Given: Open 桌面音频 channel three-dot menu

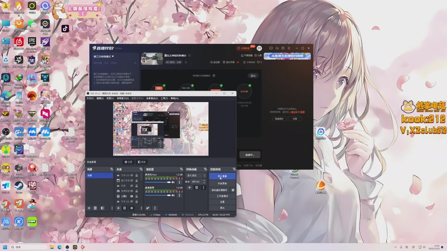Looking at the screenshot, I should pyautogui.click(x=179, y=195).
